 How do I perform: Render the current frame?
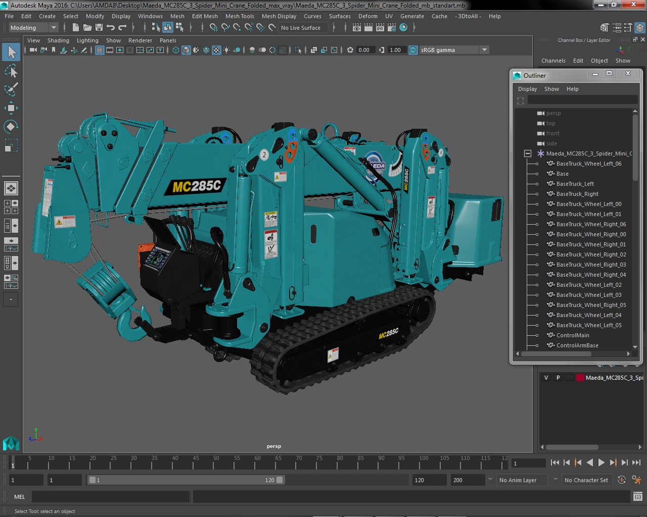click(x=368, y=28)
